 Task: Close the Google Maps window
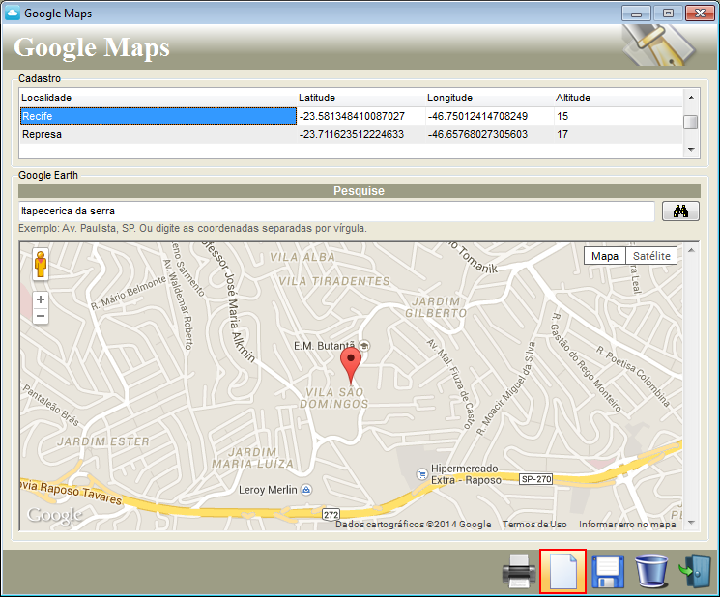pyautogui.click(x=700, y=14)
